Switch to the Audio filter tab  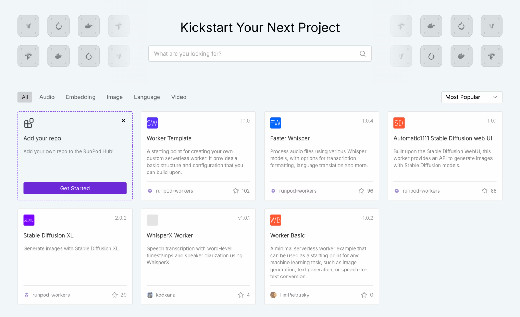[47, 97]
